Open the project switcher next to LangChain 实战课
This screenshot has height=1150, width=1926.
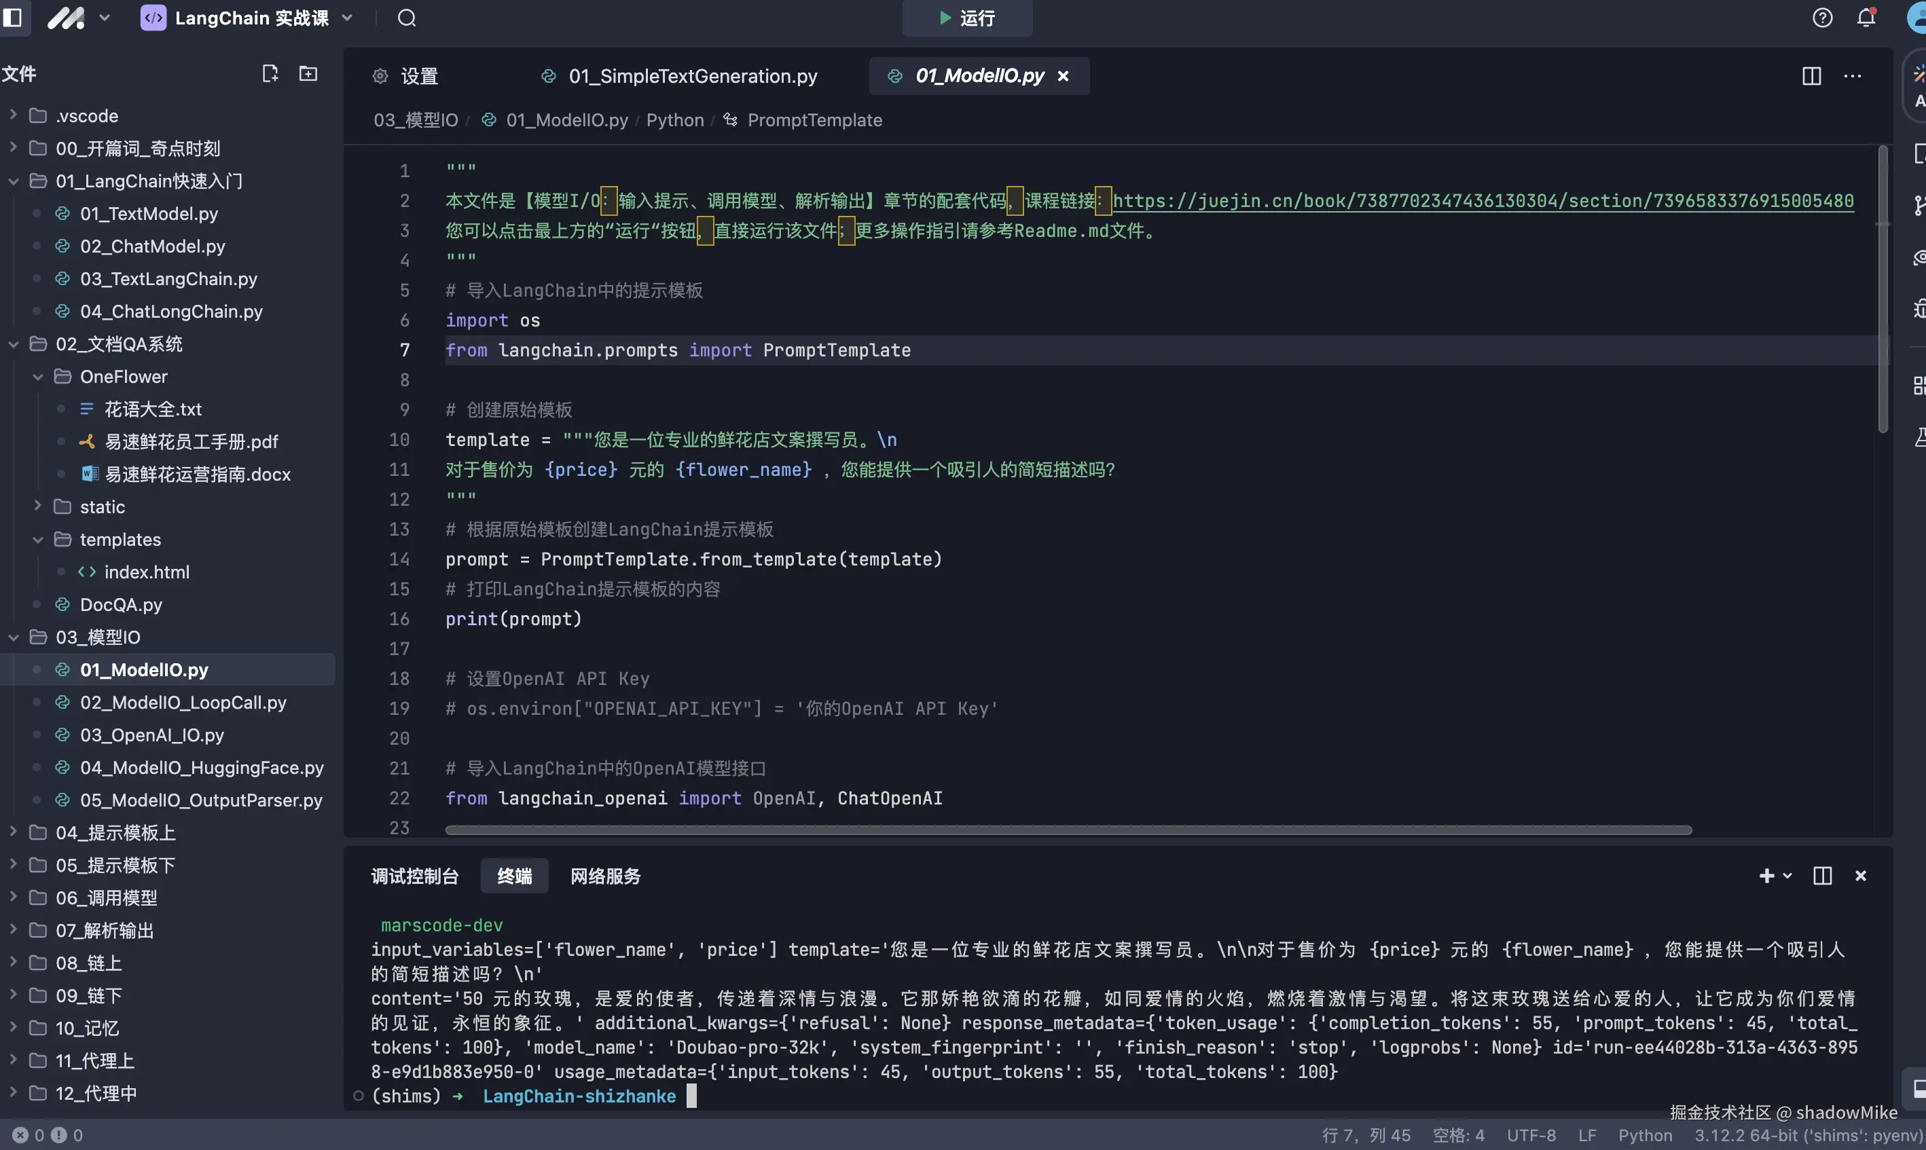(x=348, y=18)
